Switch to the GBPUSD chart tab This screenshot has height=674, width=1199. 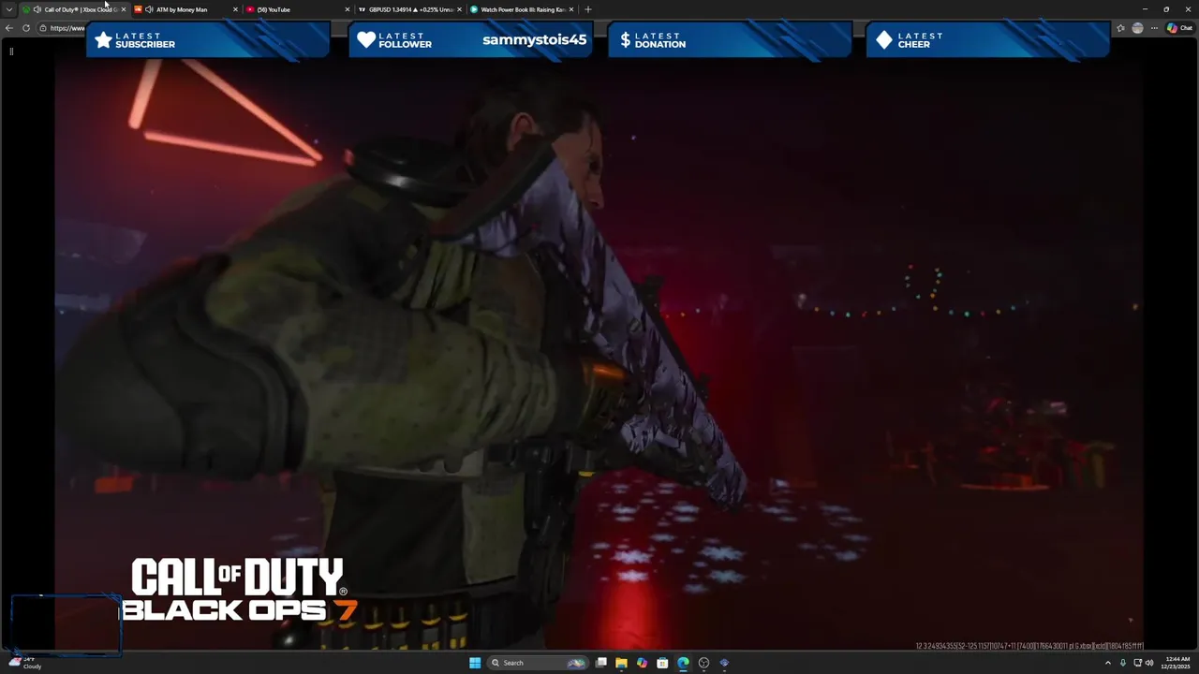click(411, 9)
